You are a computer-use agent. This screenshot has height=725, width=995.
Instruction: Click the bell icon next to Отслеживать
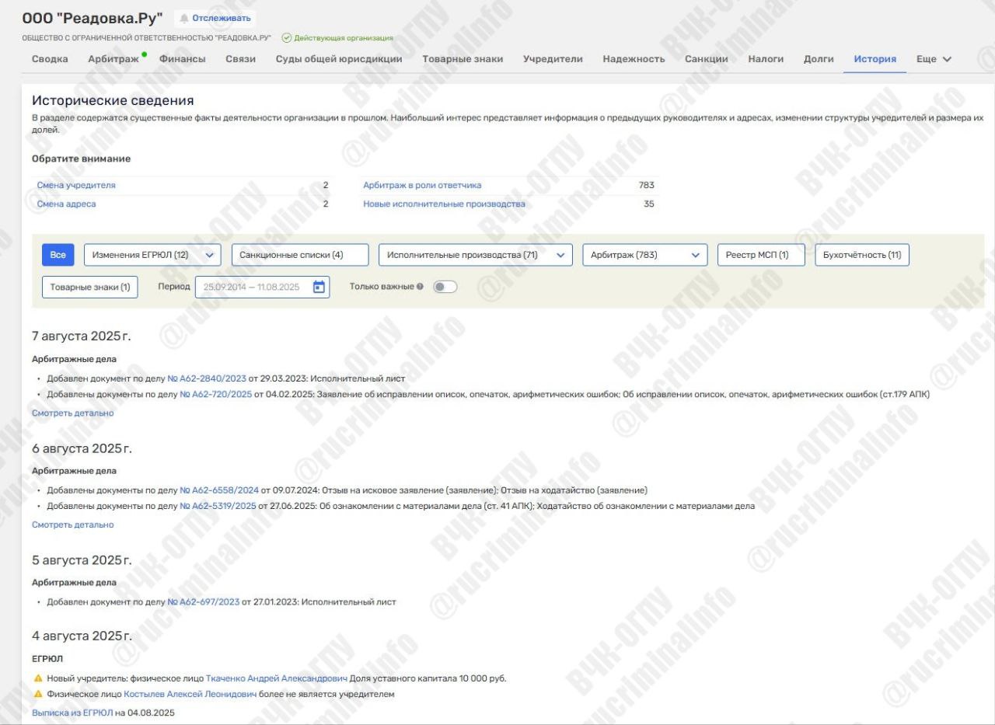pyautogui.click(x=184, y=18)
